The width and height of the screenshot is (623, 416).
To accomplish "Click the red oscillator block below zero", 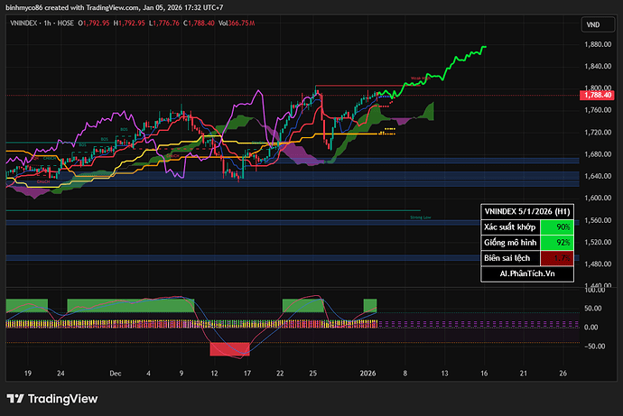I will pyautogui.click(x=229, y=348).
